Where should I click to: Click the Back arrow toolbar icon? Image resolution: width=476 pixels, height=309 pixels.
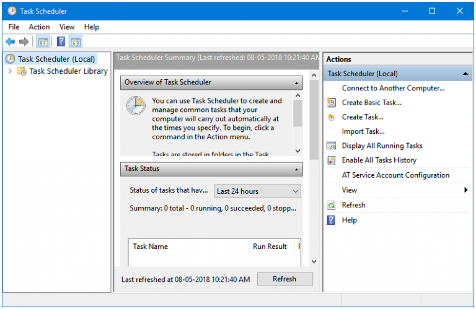(x=11, y=41)
